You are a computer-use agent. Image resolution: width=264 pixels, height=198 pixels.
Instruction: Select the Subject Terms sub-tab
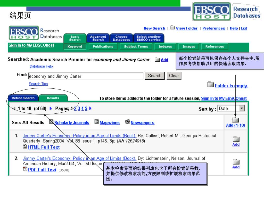(x=136, y=46)
